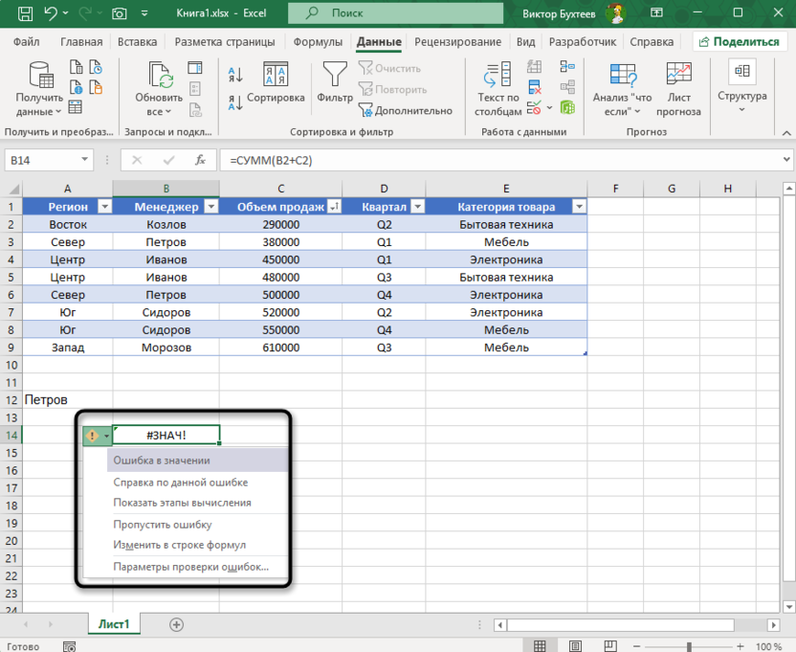This screenshot has width=796, height=652.
Task: Open the Регион column filter dropdown
Action: click(104, 207)
